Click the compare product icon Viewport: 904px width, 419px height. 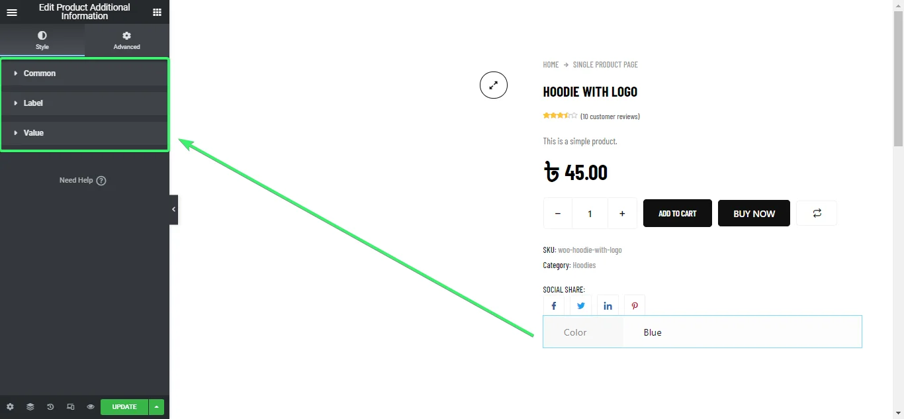click(x=817, y=213)
